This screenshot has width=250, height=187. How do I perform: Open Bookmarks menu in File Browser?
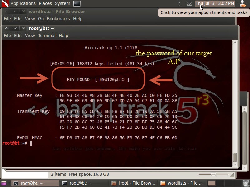pos(58,19)
